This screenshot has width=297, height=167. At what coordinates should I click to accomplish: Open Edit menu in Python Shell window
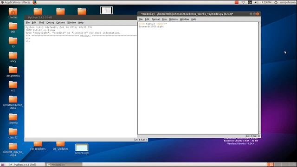[x=34, y=23]
